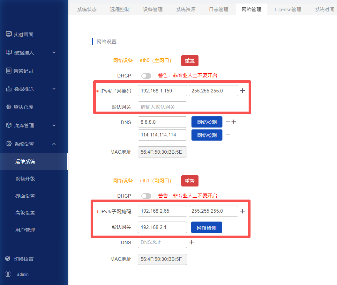Enable DHCP toggle for eth1 副网口
Image resolution: width=337 pixels, height=285 pixels.
pyautogui.click(x=146, y=196)
